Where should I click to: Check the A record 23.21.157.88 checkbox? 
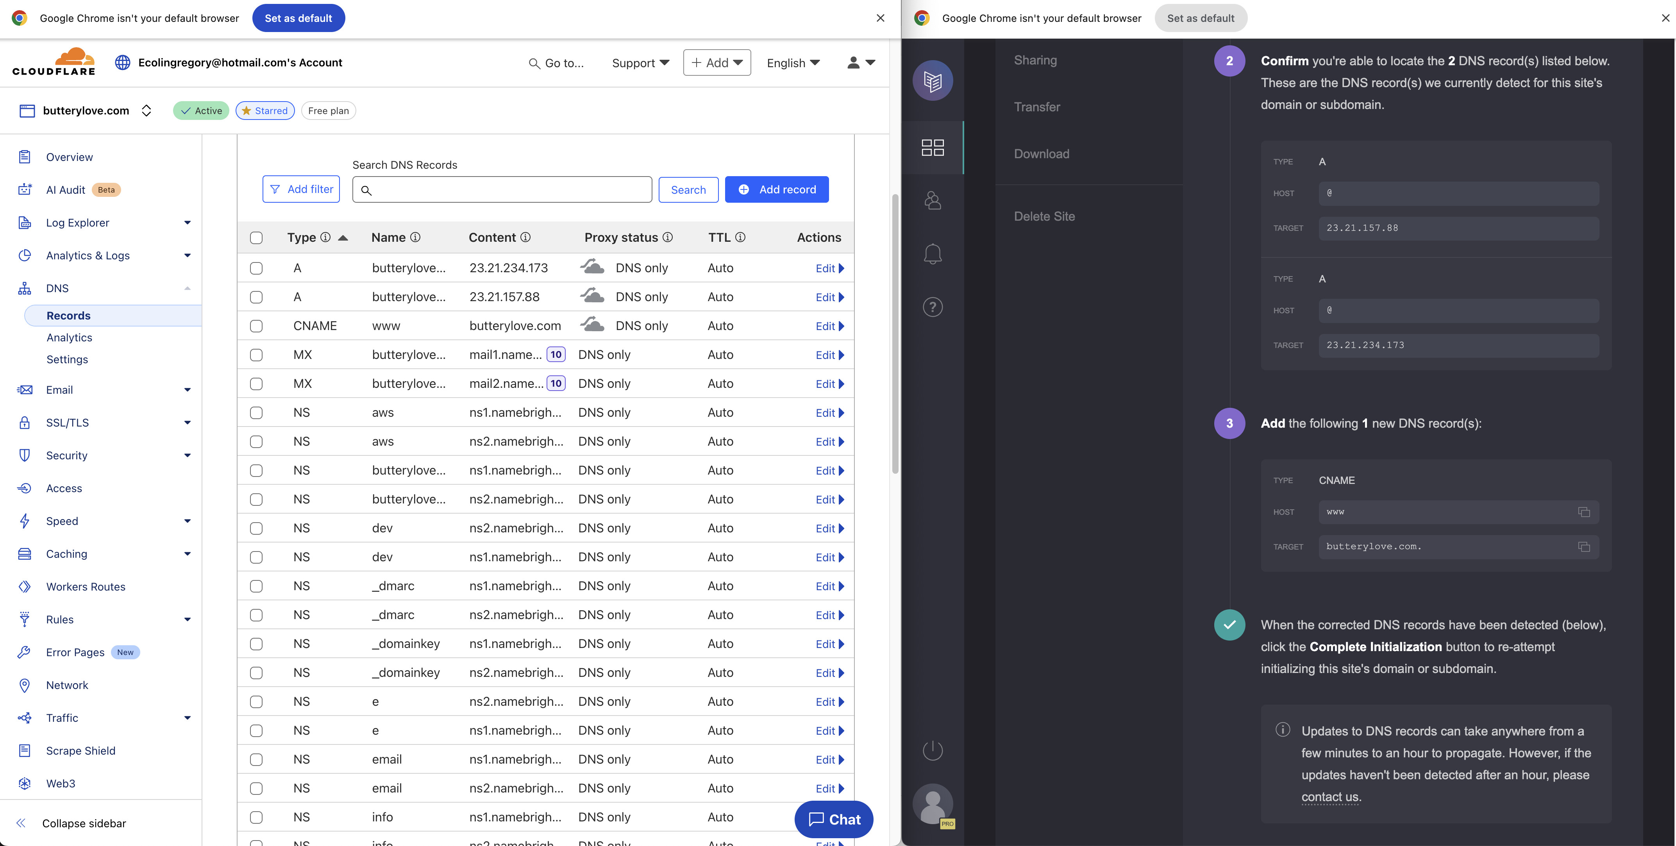click(256, 297)
